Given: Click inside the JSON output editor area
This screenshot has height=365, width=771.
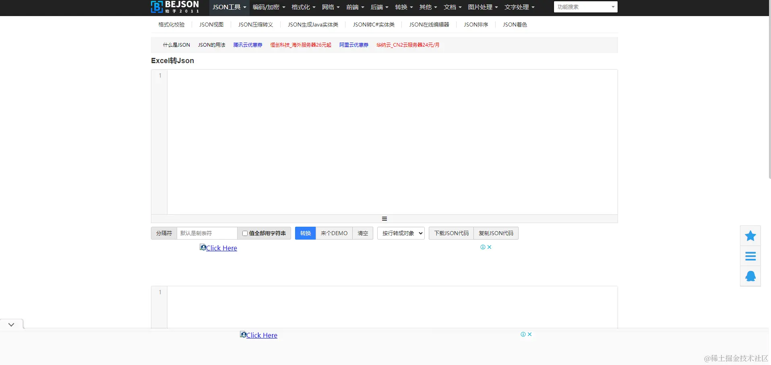Looking at the screenshot, I should click(x=392, y=308).
